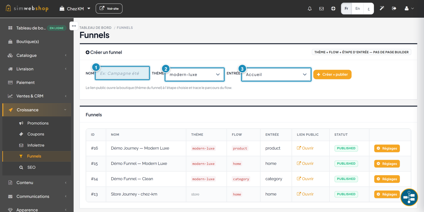424x212 pixels.
Task: Open public link for funnel #16
Action: (305, 148)
